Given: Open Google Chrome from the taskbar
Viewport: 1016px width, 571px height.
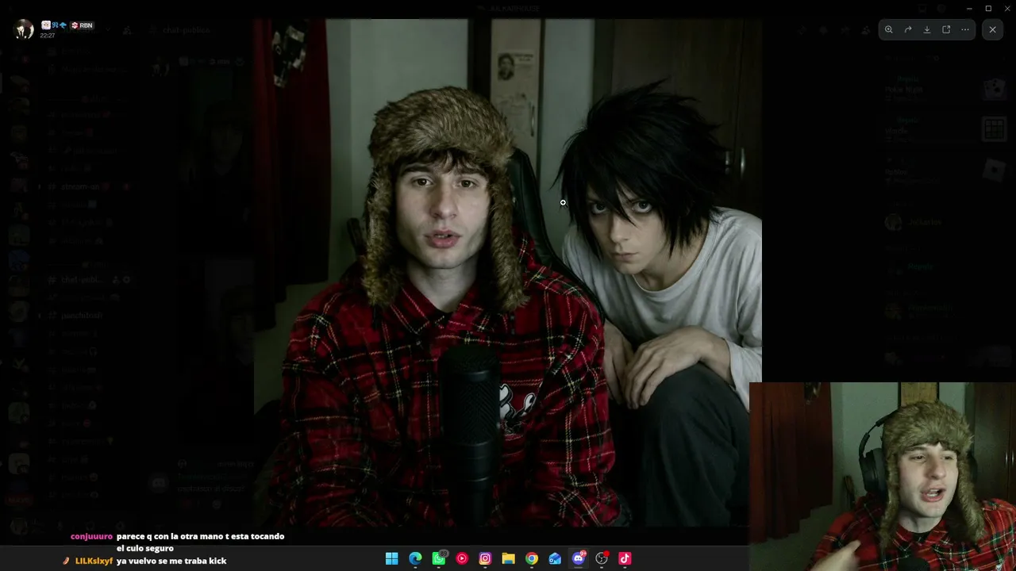Looking at the screenshot, I should [x=532, y=558].
